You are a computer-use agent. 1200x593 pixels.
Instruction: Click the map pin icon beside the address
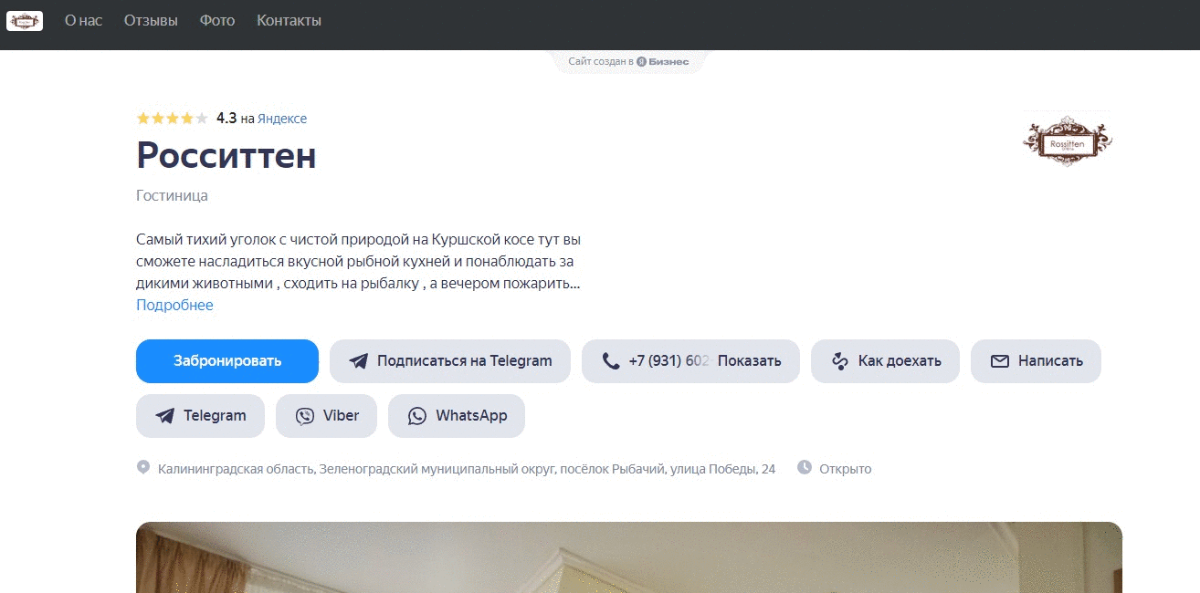[142, 467]
